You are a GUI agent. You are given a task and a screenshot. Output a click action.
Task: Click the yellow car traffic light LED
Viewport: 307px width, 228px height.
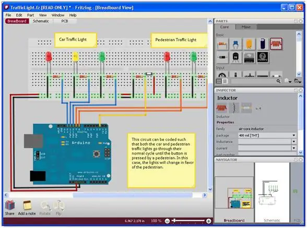75,56
